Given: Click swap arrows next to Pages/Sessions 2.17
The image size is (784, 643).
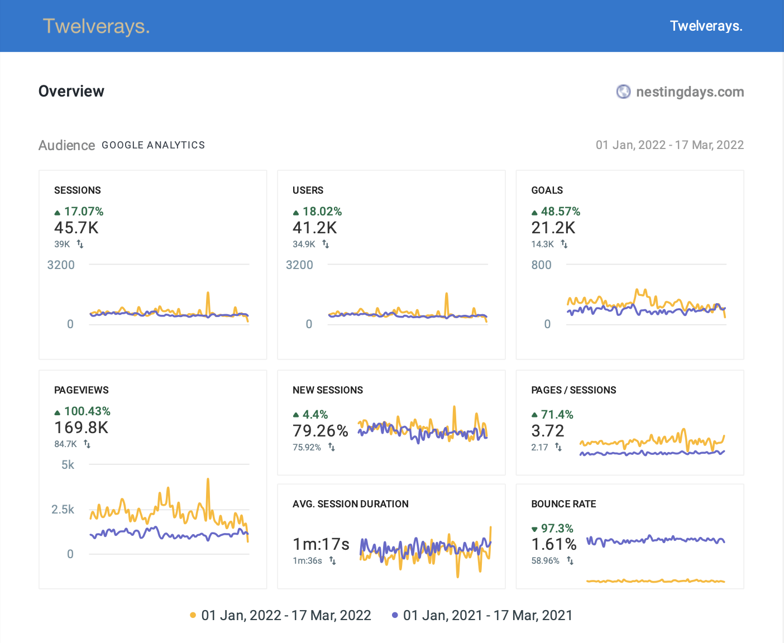Looking at the screenshot, I should click(x=558, y=447).
